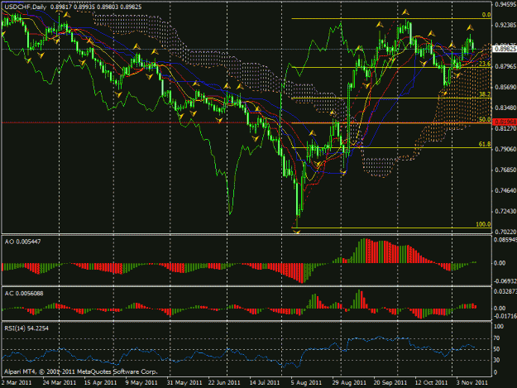Click the RSI(14) 54.2254 indicator label
Screen dimensions: 517x388
tap(26, 328)
